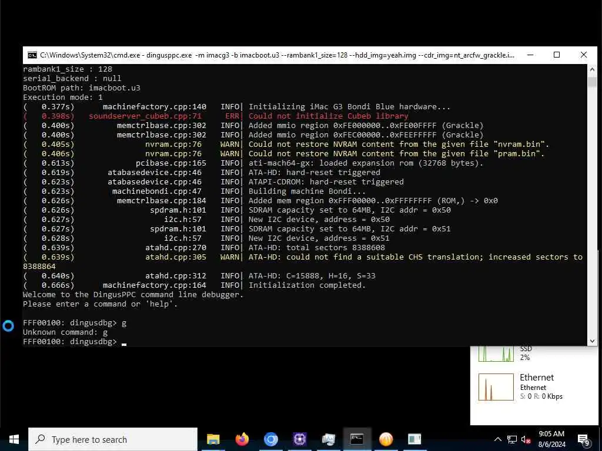
Task: Click the last 'dingusdbg>' prompt line
Action: [x=75, y=342]
